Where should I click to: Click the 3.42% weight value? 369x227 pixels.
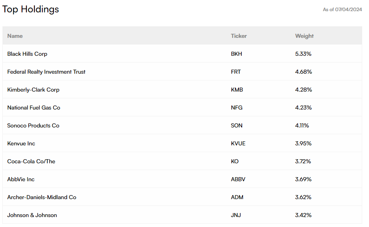303,215
